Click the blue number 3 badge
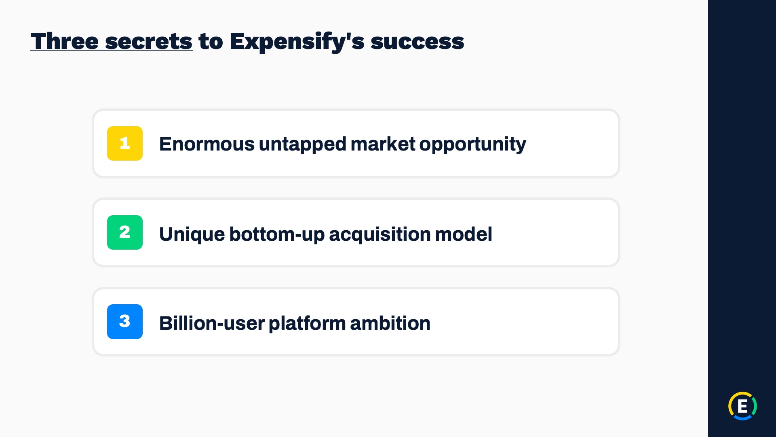776x437 pixels. click(x=124, y=321)
